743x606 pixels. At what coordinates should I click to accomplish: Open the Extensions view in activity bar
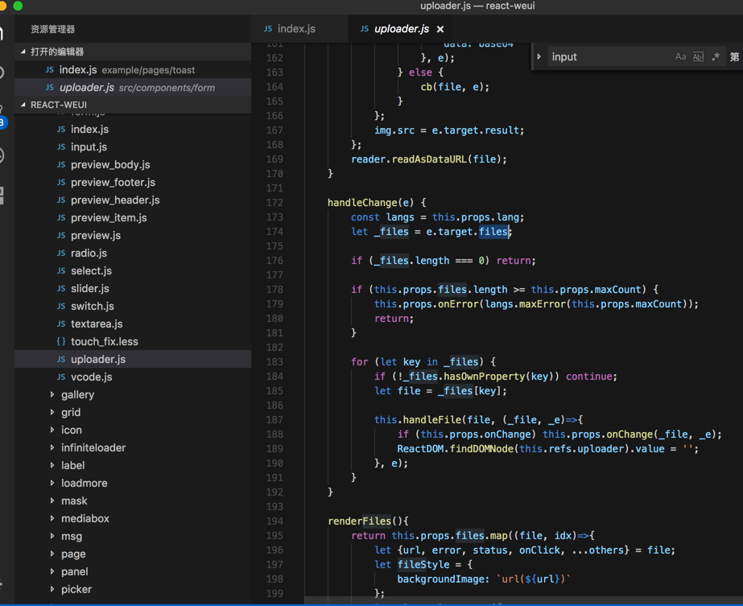(2, 195)
